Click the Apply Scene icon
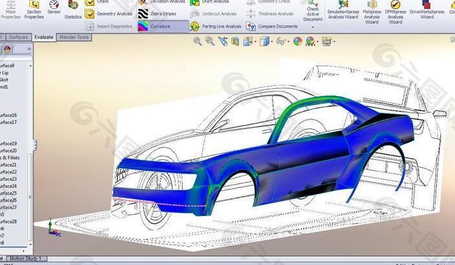The width and height of the screenshot is (455, 265). point(310,41)
